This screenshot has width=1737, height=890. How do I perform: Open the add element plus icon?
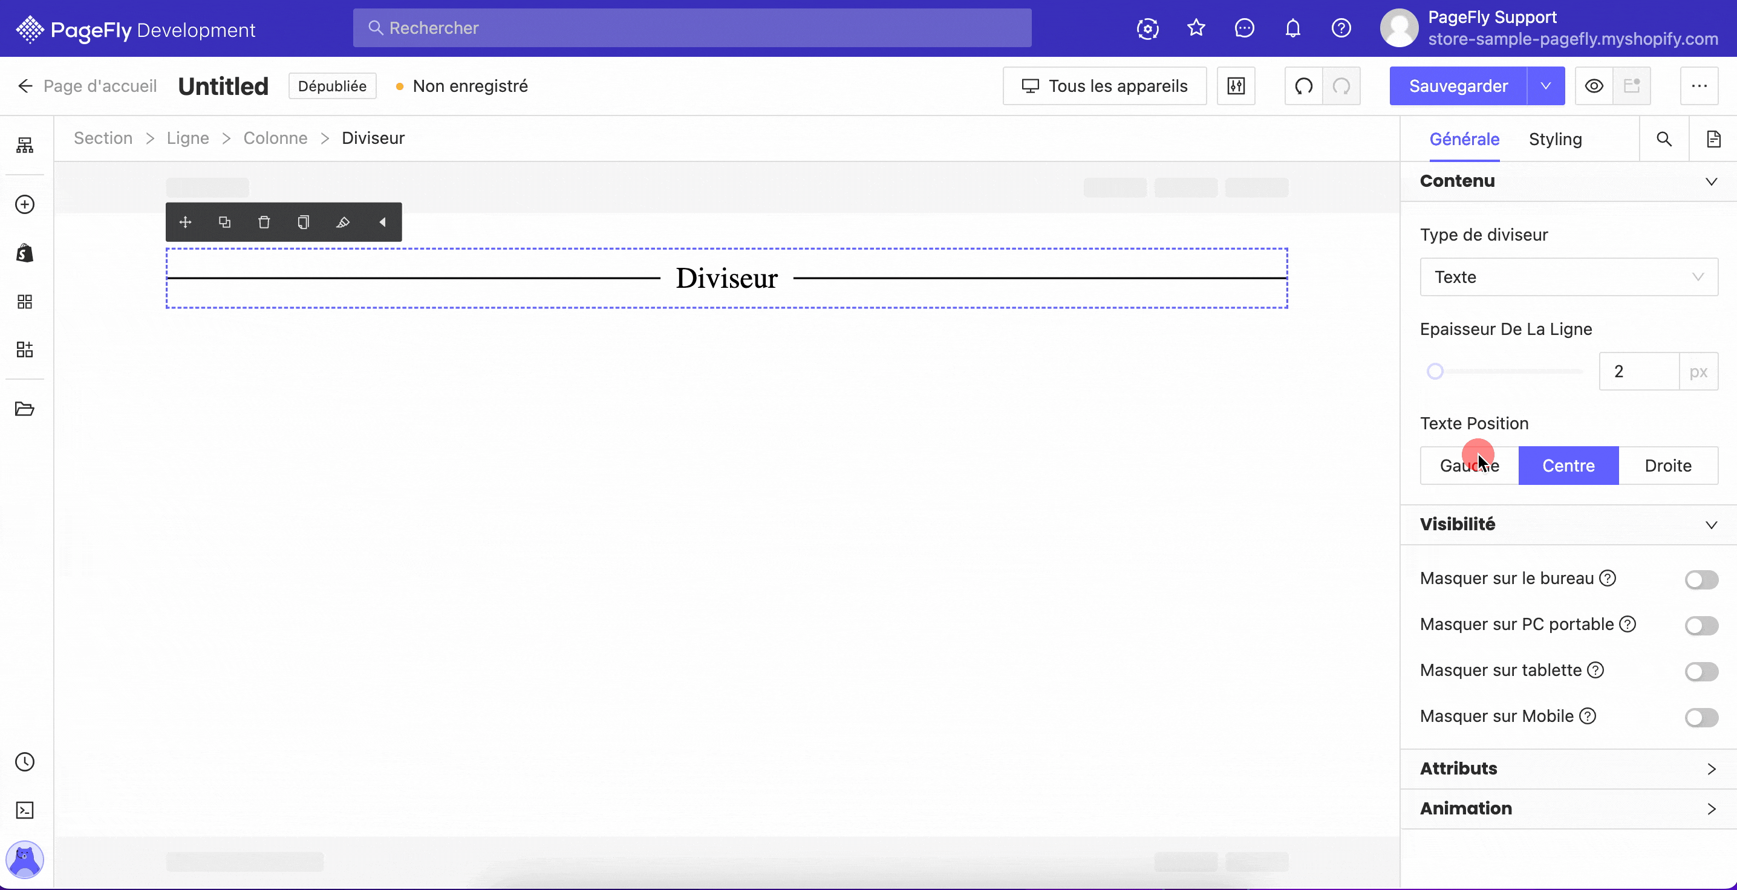[25, 204]
